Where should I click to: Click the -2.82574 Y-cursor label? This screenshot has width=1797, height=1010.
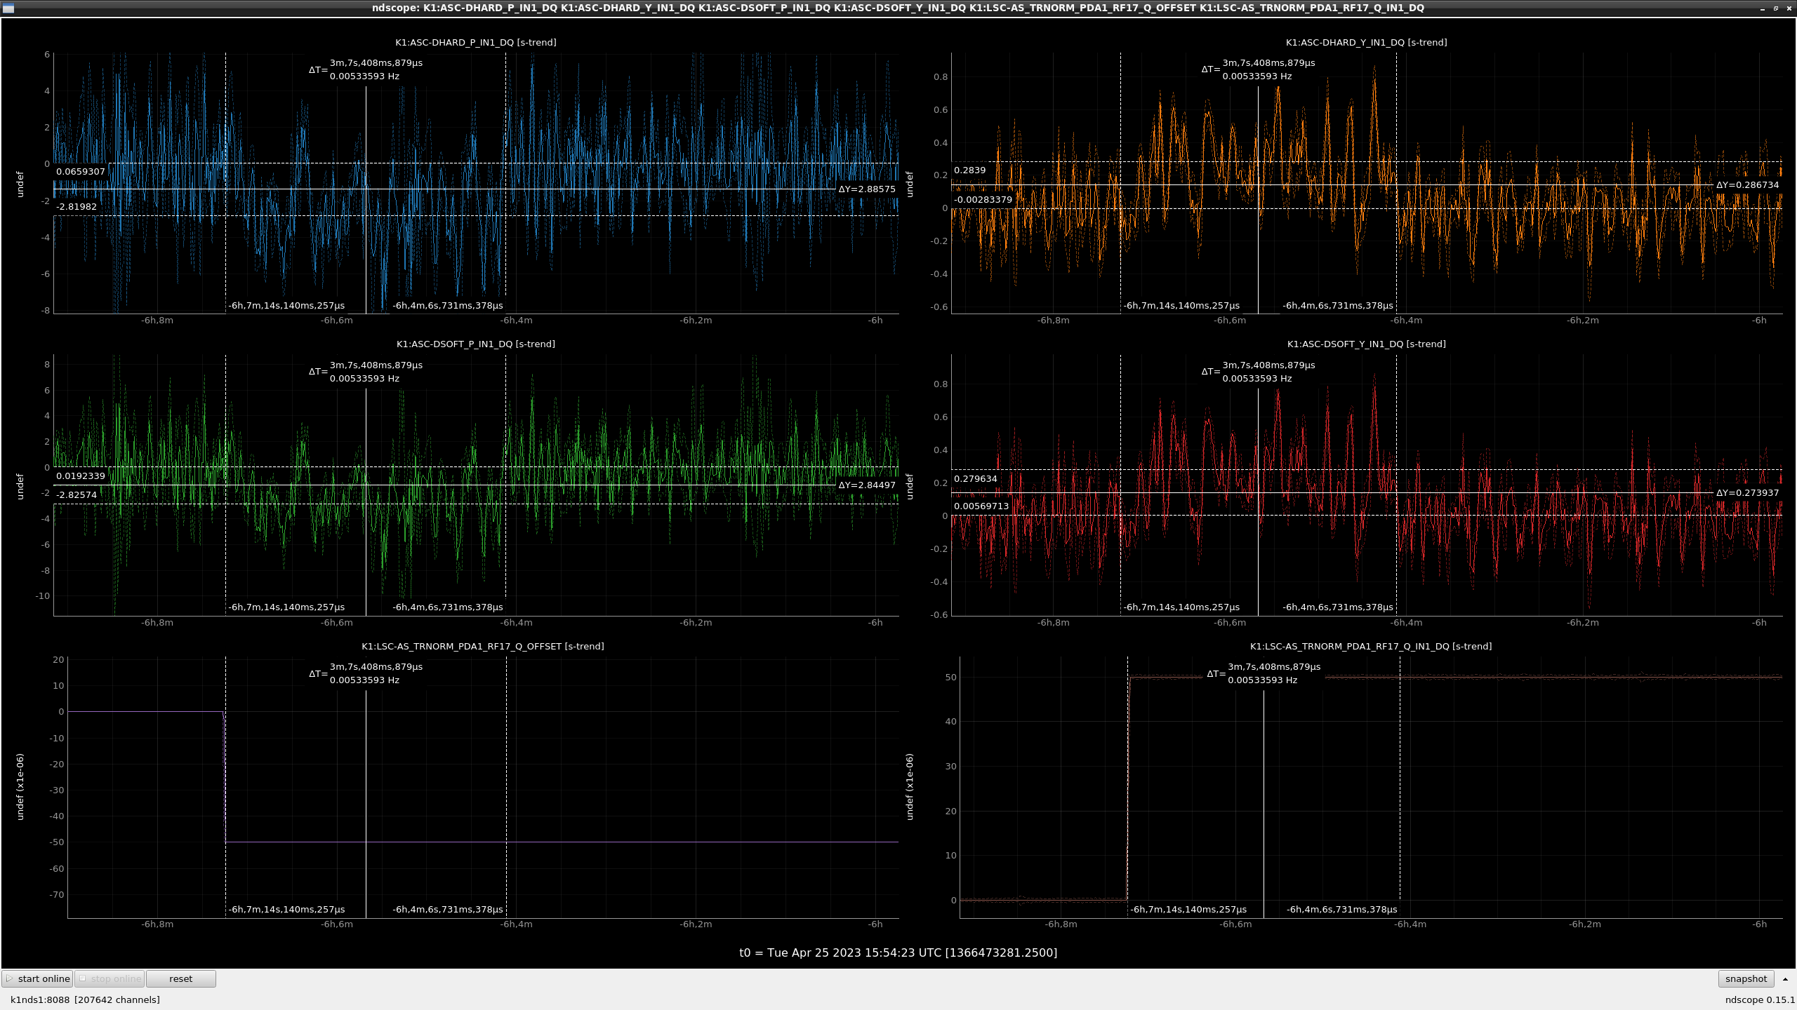(x=77, y=494)
